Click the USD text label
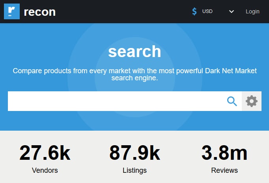The width and height of the screenshot is (269, 183). point(207,11)
